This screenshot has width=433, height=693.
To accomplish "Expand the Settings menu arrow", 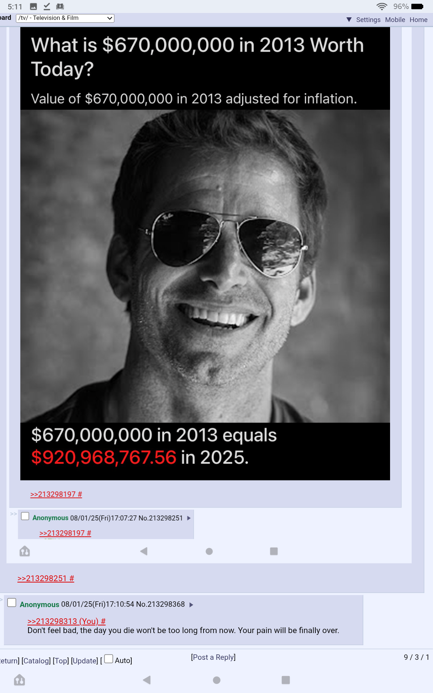I will pyautogui.click(x=349, y=19).
